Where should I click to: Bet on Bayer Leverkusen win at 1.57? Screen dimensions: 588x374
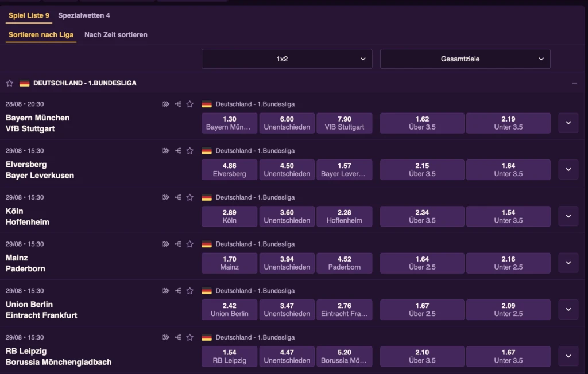coord(345,169)
